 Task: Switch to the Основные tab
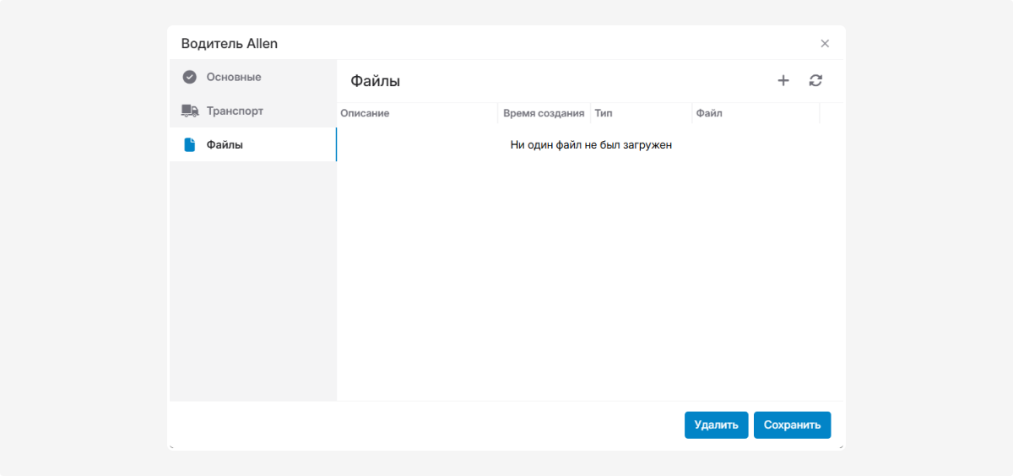234,77
